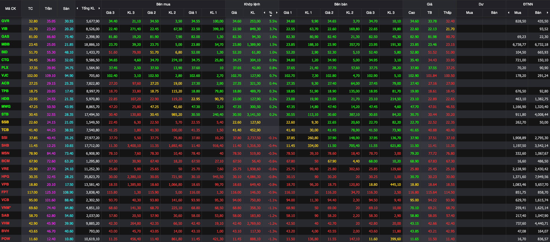Click FPT ceiling price 125.10

point(50,192)
